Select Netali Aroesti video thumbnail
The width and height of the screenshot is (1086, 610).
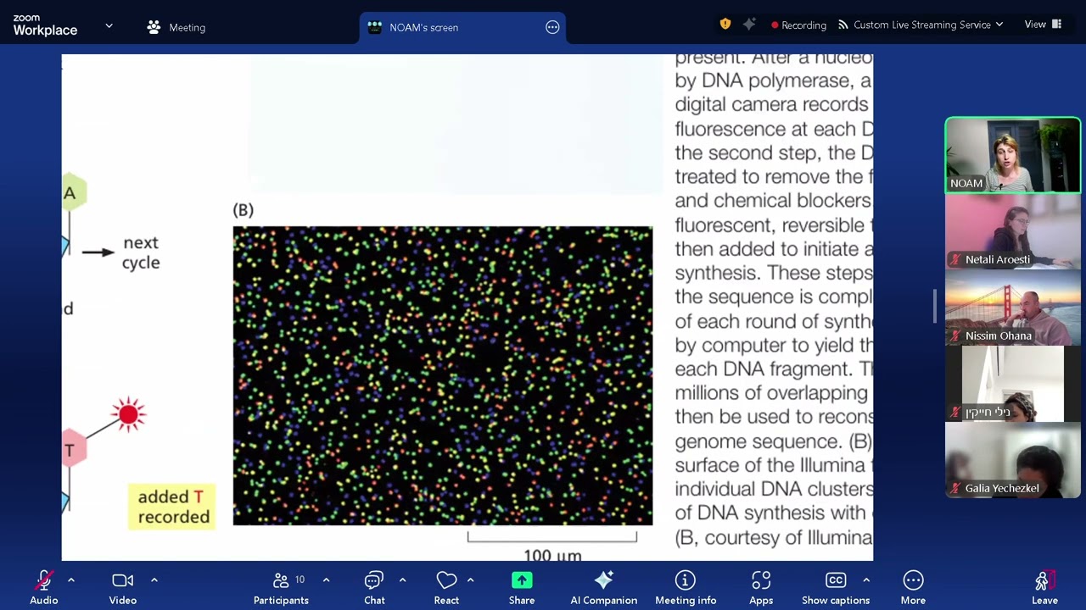click(x=1013, y=231)
